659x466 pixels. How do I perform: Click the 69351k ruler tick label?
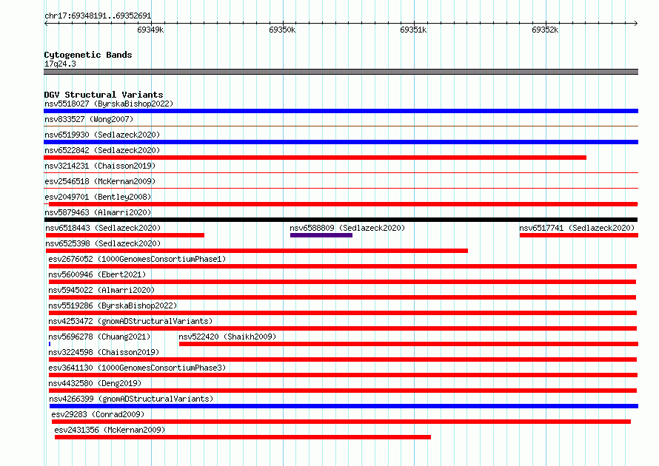[x=413, y=30]
